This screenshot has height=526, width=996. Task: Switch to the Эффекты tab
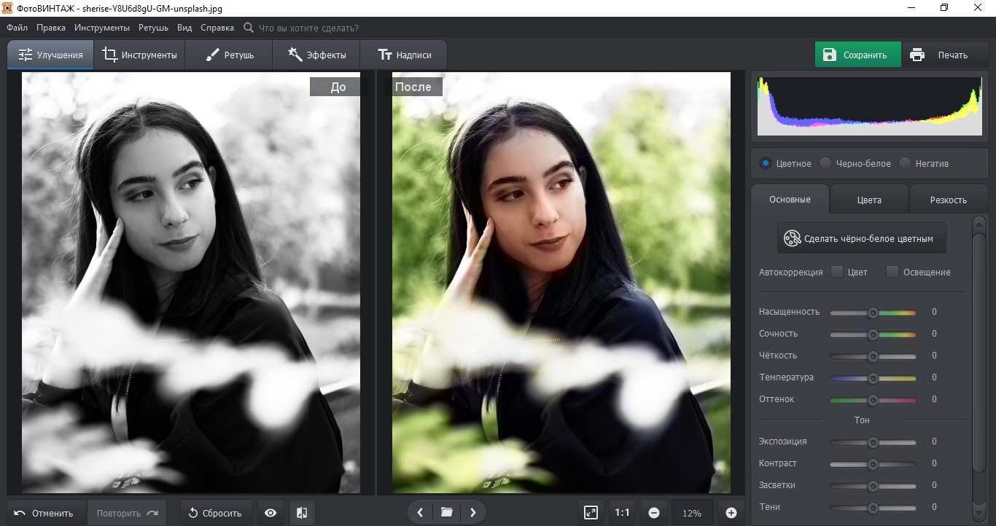point(316,55)
